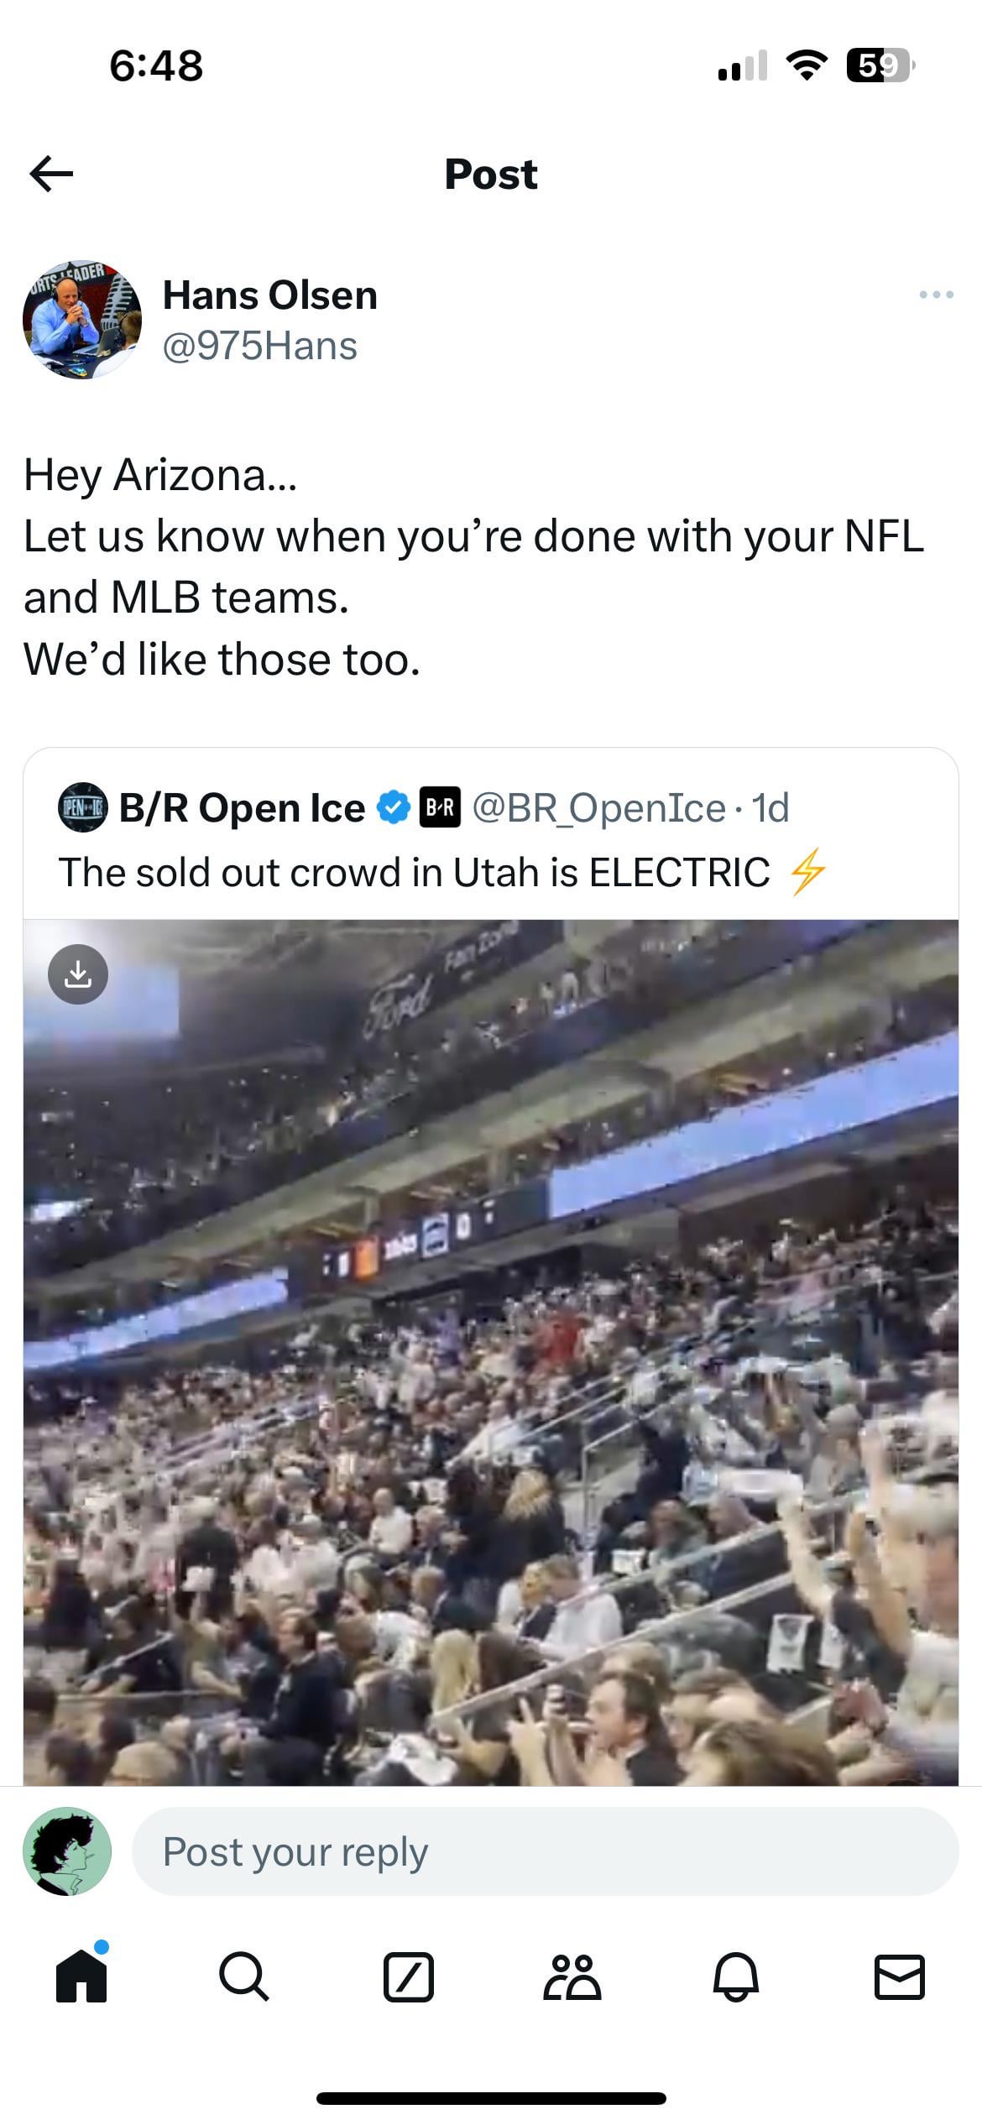Tap the Hans Olsen display name
The width and height of the screenshot is (982, 2125).
[269, 295]
